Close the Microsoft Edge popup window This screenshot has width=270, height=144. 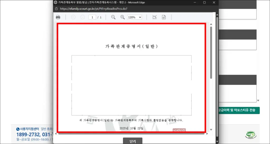tap(214, 2)
